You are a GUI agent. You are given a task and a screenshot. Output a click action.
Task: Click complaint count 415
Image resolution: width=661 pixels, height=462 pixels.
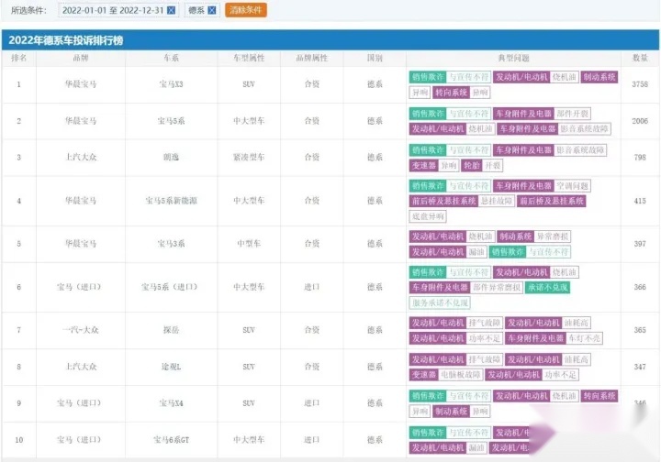640,201
